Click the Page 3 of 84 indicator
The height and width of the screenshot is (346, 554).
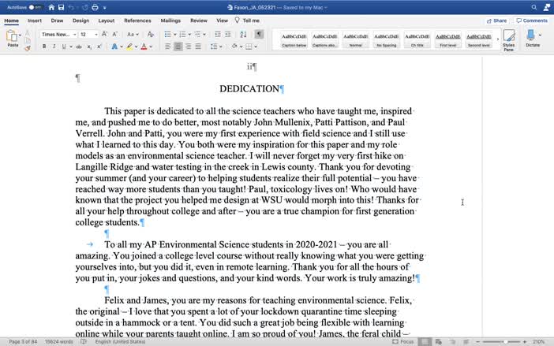pos(23,341)
